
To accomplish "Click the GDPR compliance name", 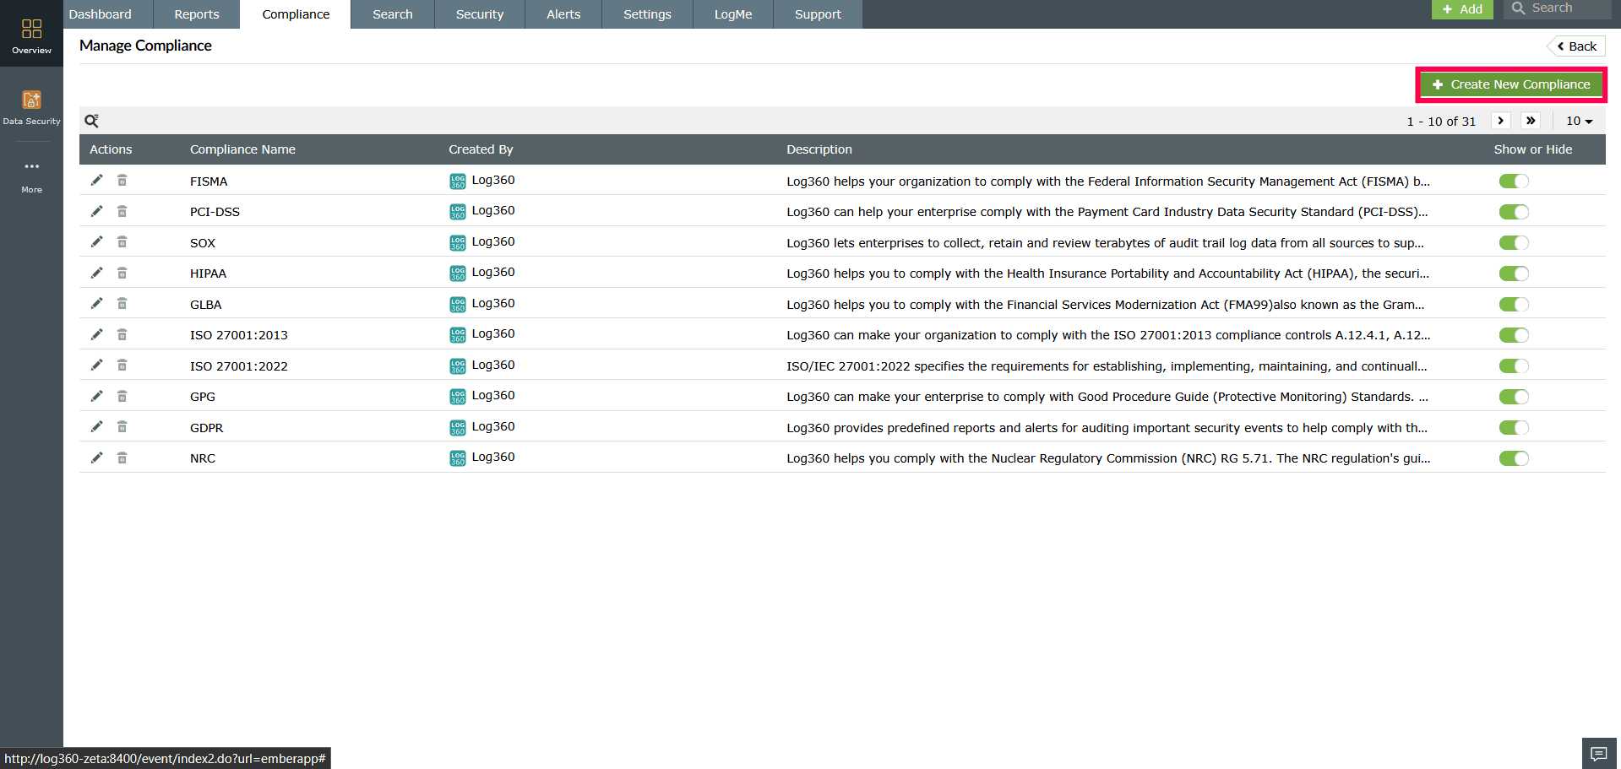I will click(207, 428).
